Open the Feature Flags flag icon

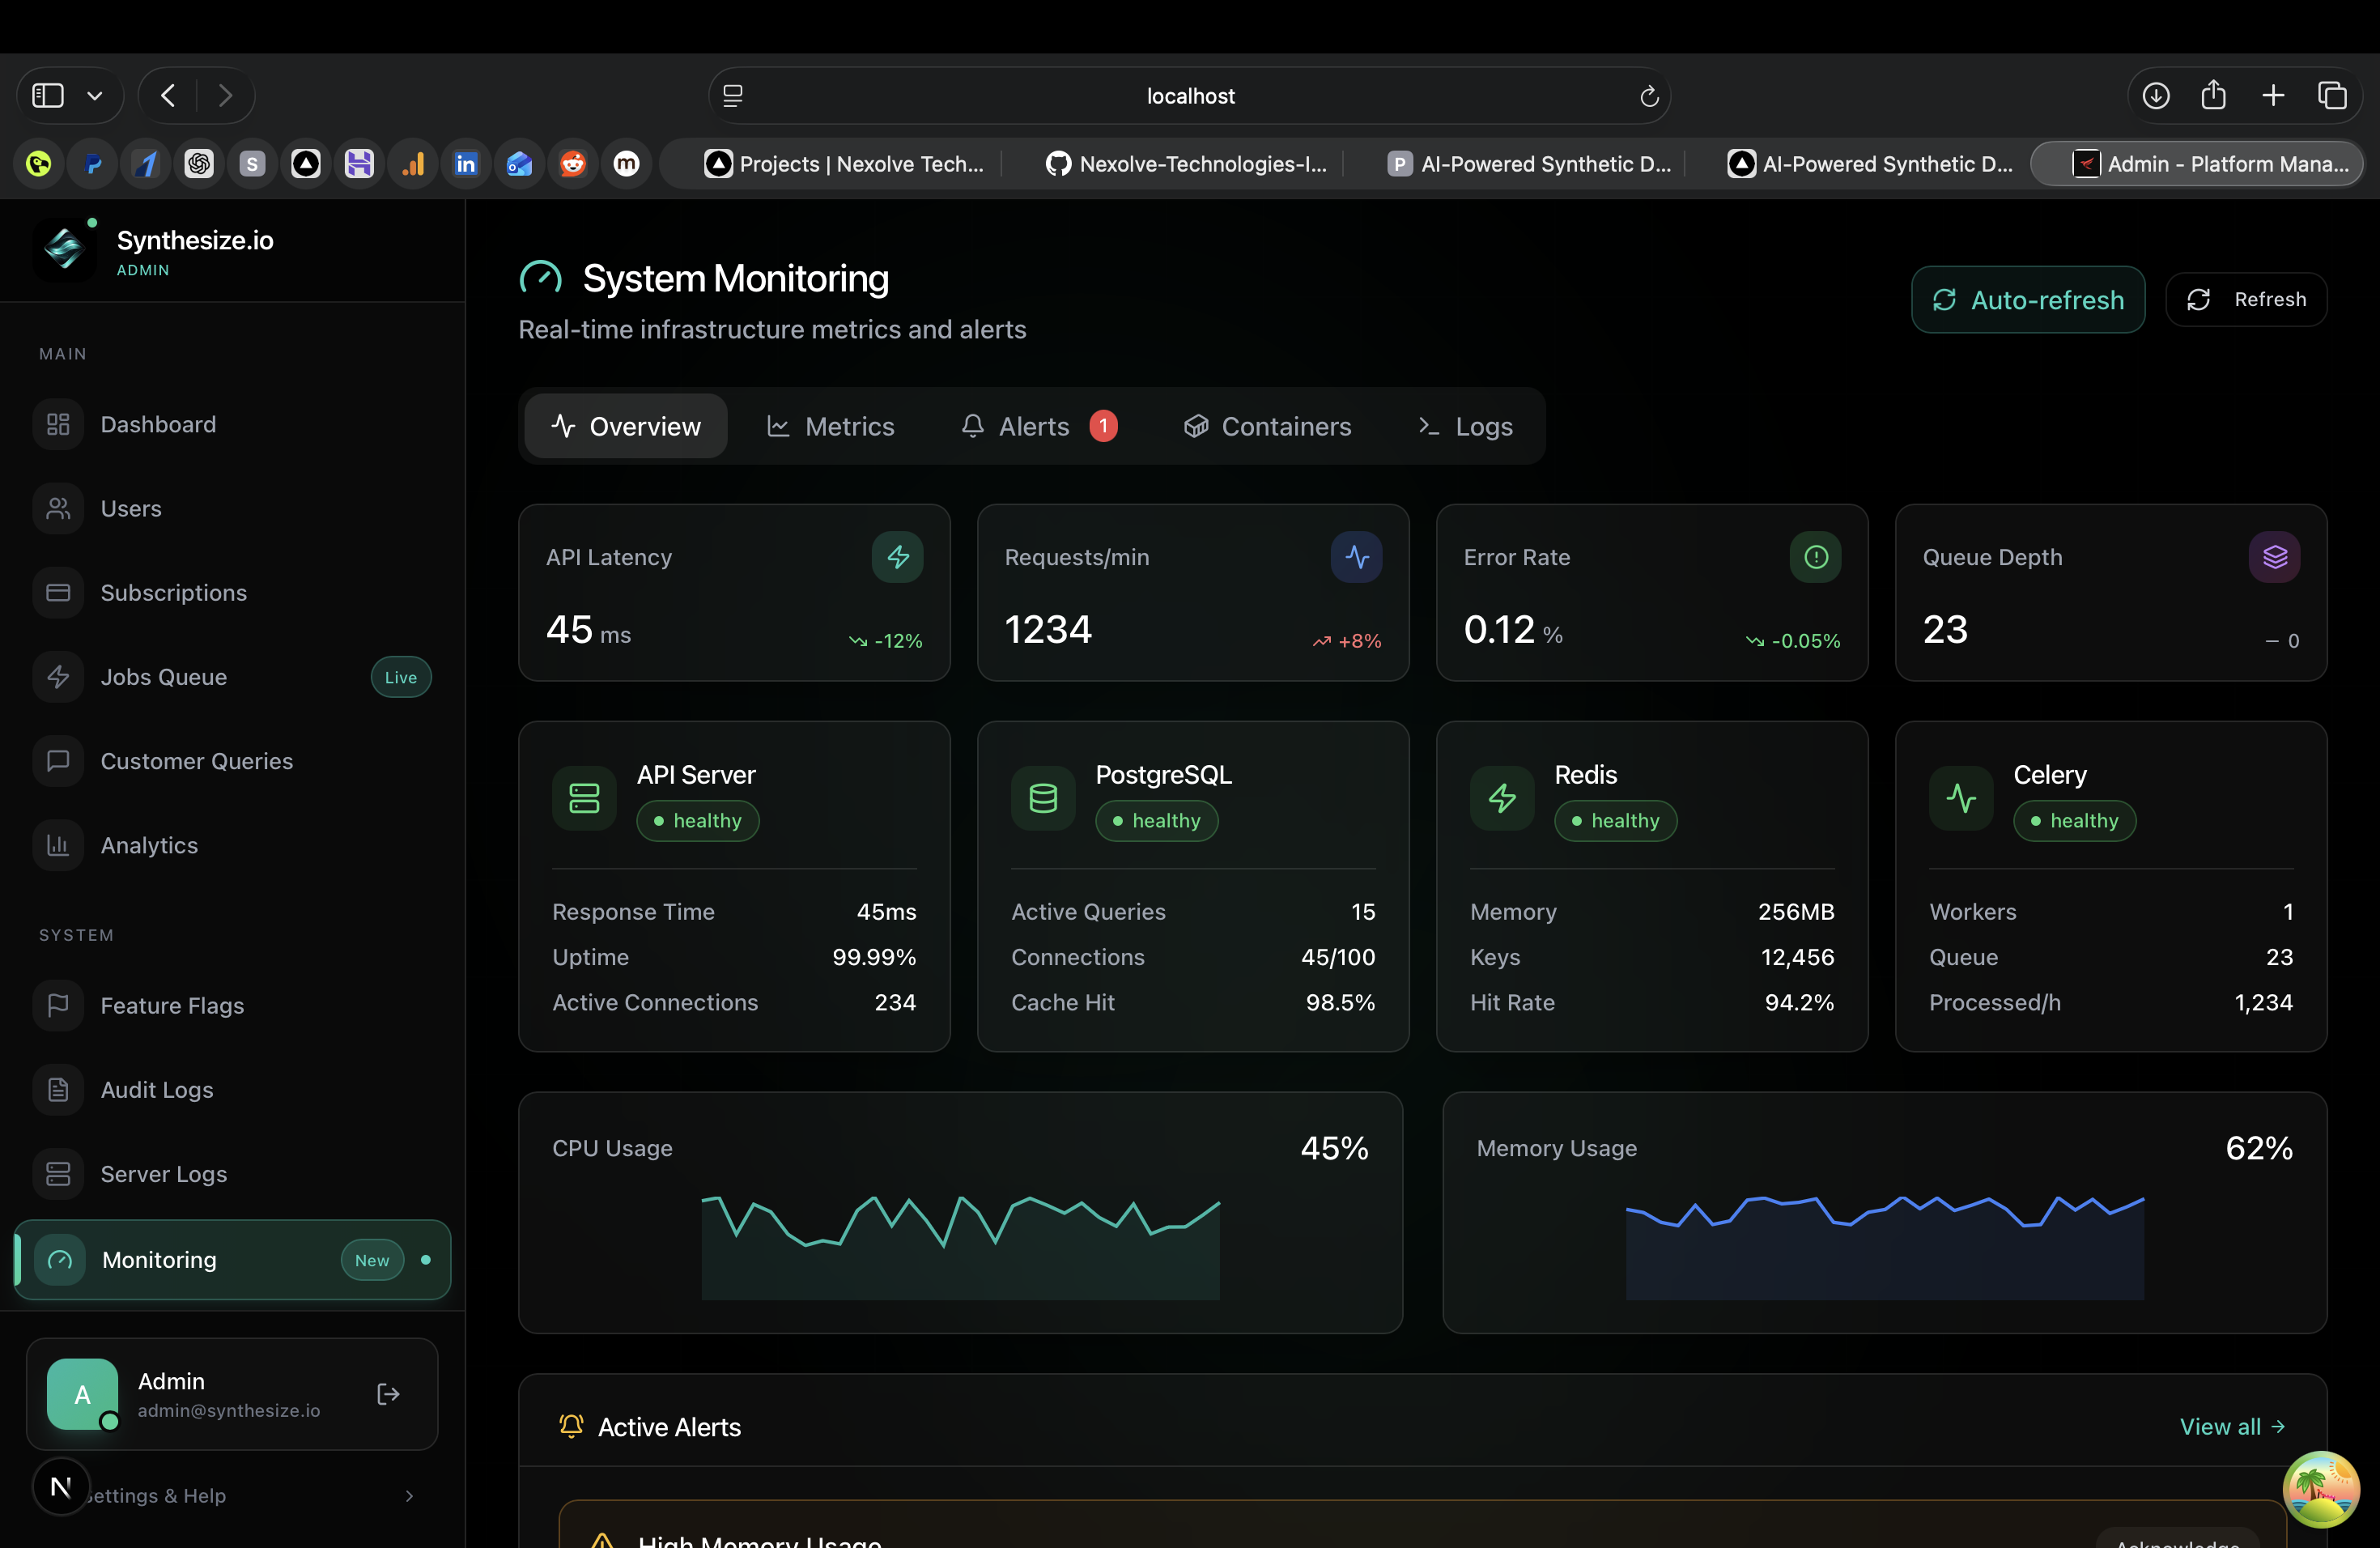click(x=57, y=1006)
